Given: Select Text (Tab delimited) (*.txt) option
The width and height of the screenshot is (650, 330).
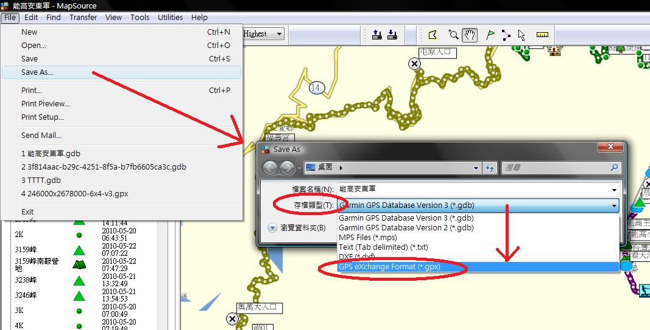Looking at the screenshot, I should [x=383, y=247].
